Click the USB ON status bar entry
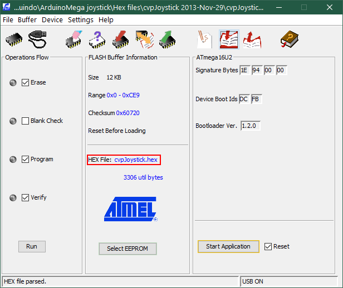 coord(253,281)
